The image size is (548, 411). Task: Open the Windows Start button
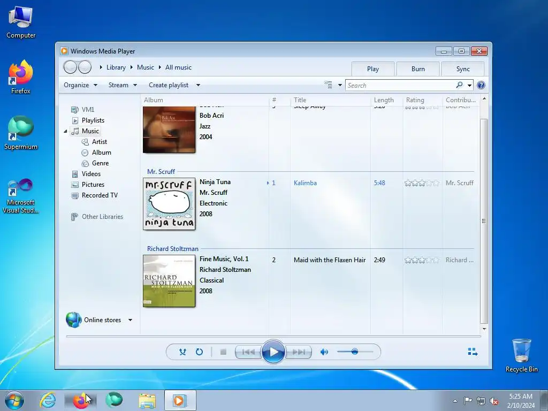coord(14,400)
